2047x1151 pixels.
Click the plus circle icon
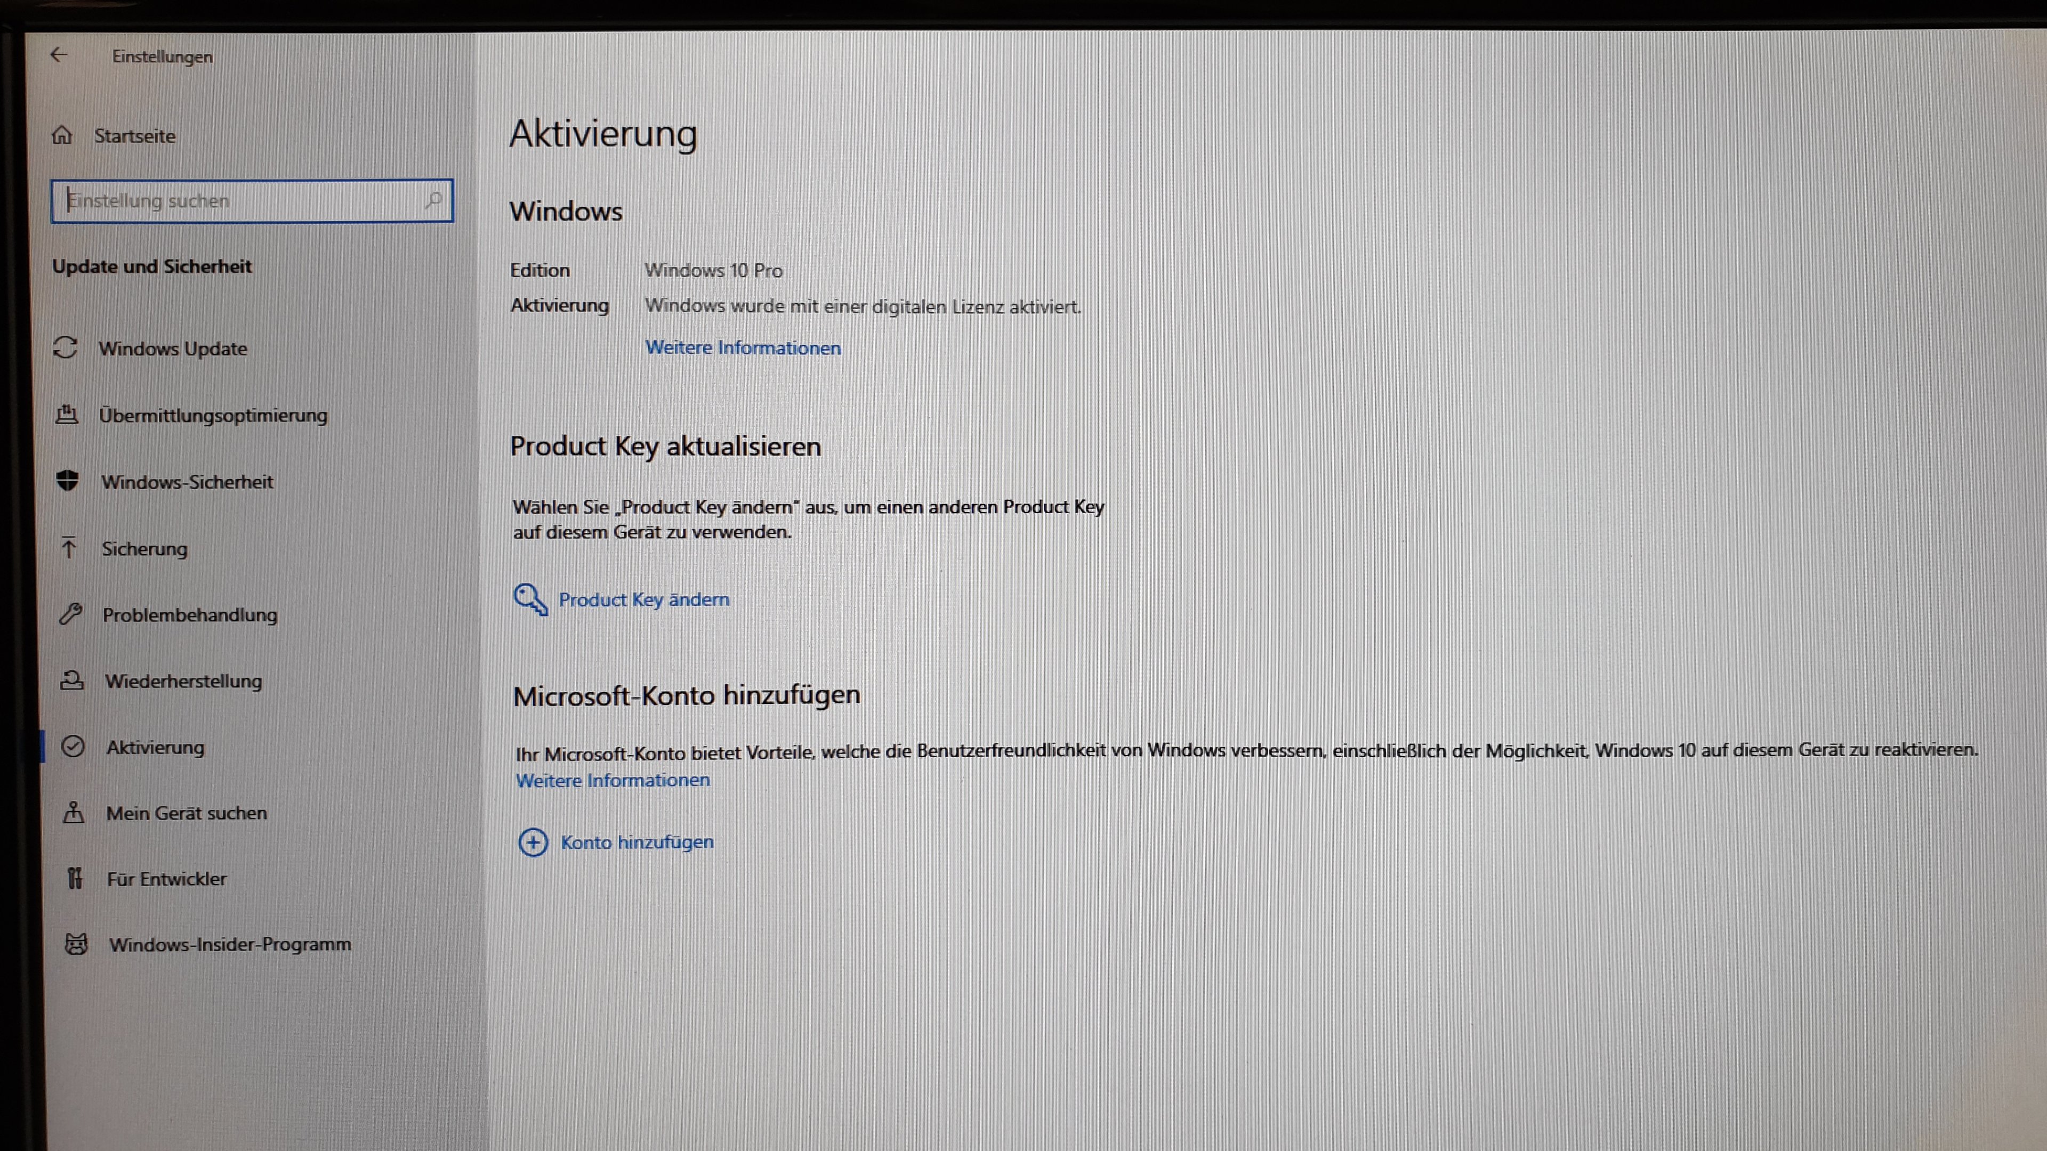click(533, 842)
